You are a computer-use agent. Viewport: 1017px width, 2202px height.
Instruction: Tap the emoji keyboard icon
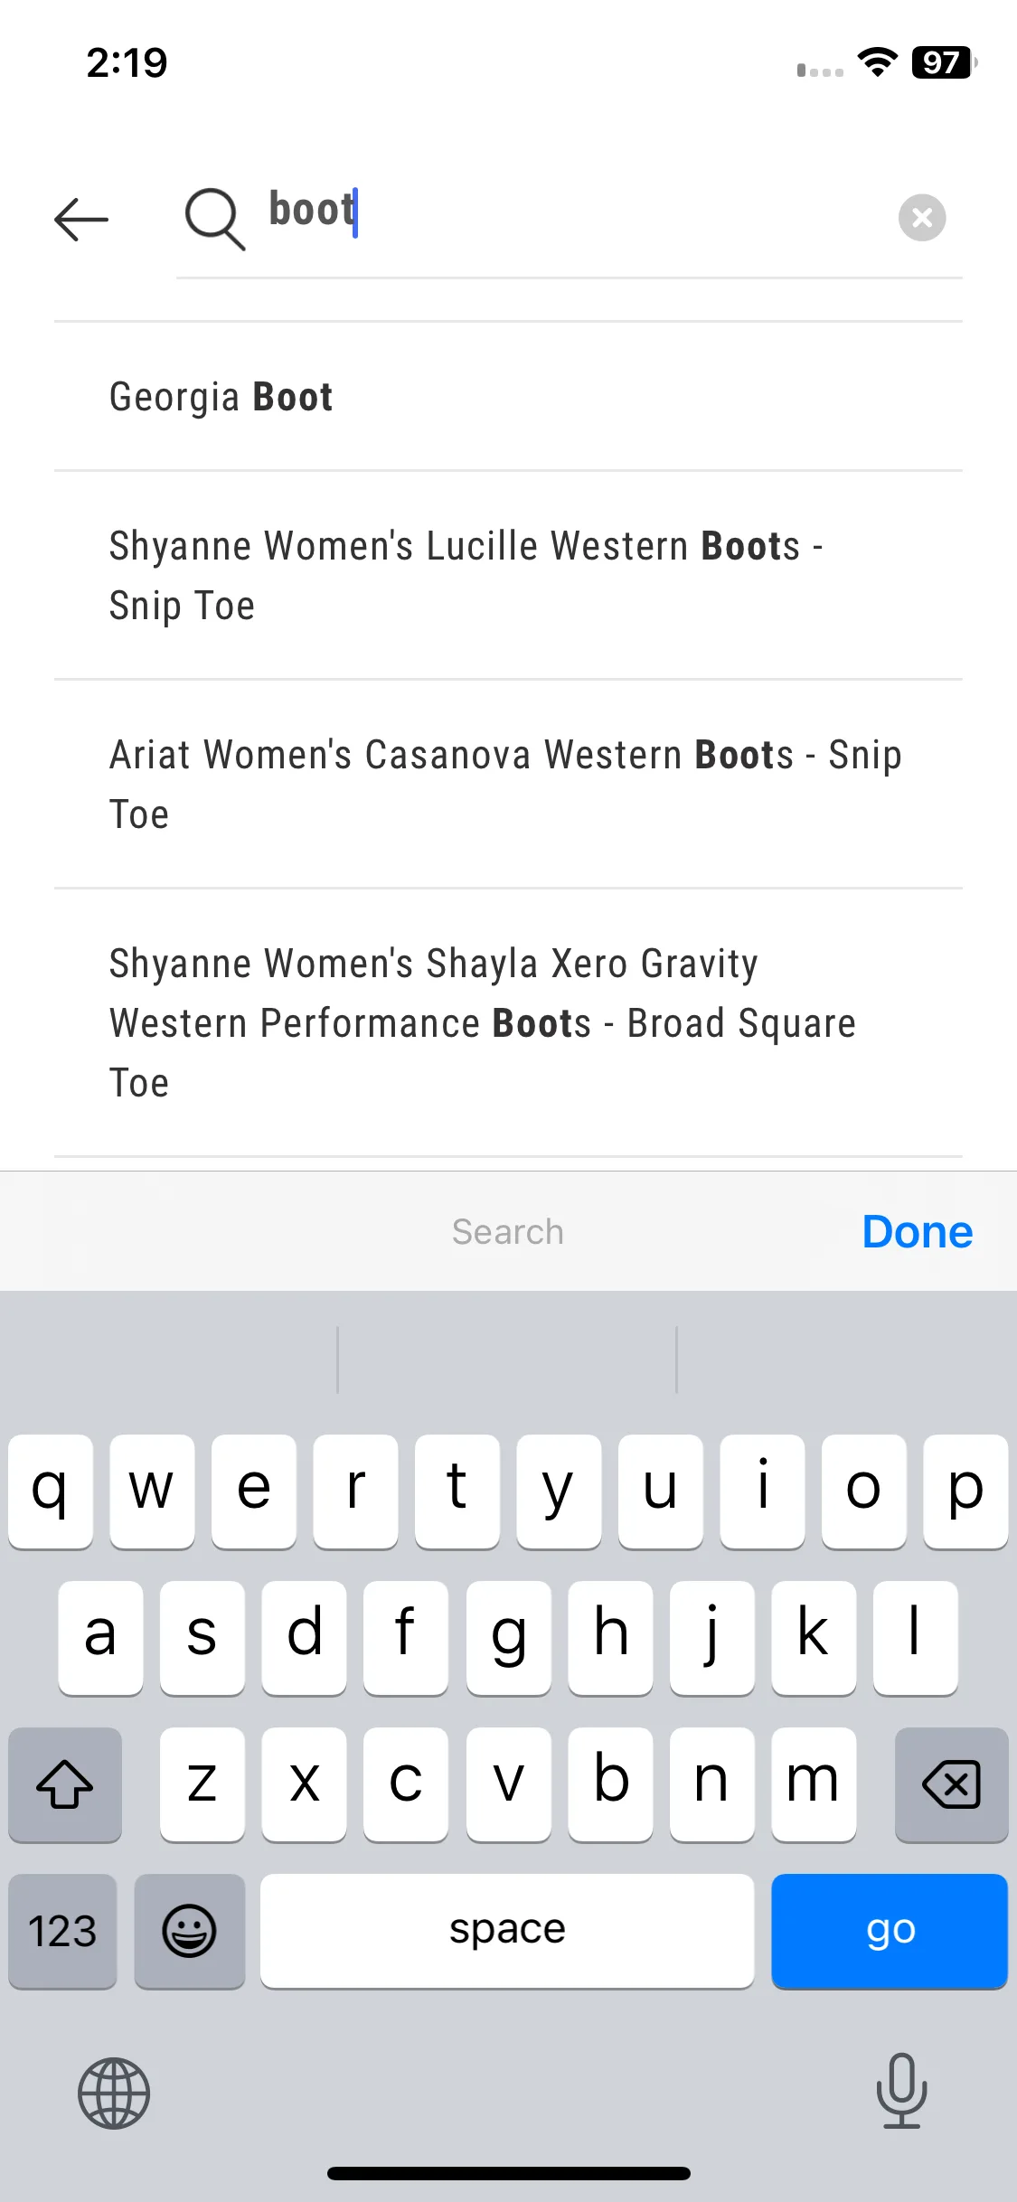pyautogui.click(x=189, y=1931)
